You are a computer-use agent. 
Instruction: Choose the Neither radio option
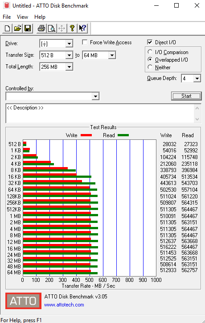tap(150, 67)
